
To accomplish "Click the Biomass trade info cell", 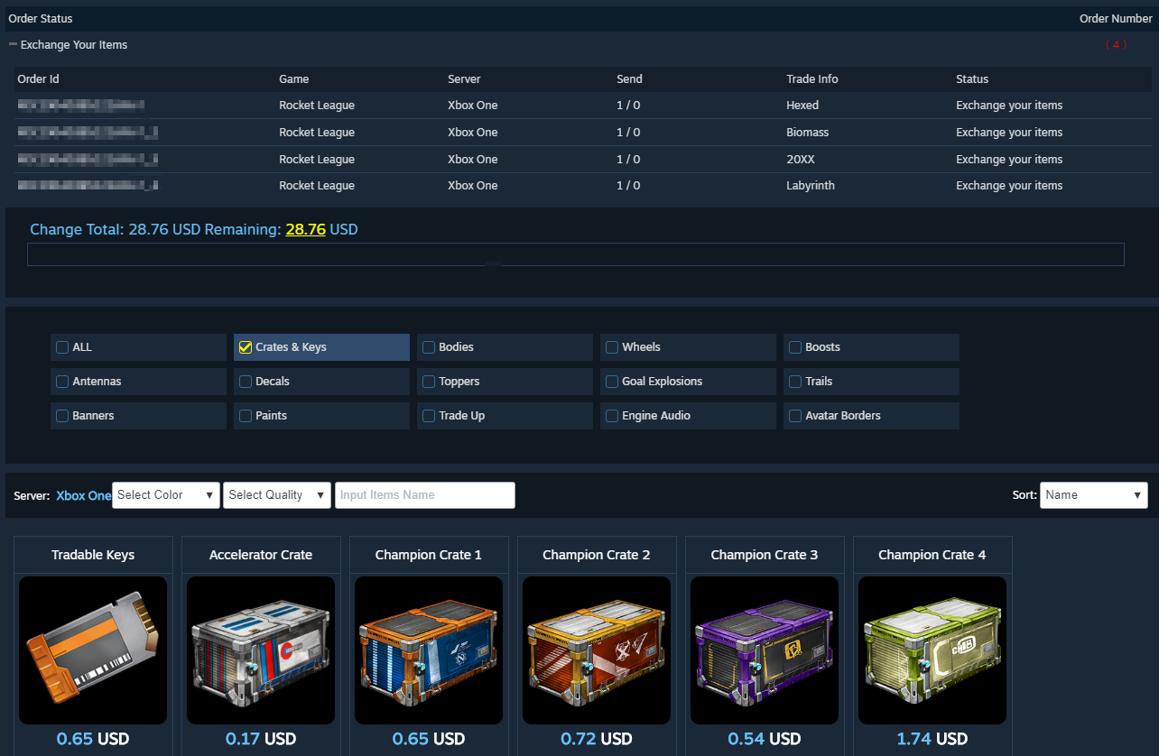I will click(808, 133).
